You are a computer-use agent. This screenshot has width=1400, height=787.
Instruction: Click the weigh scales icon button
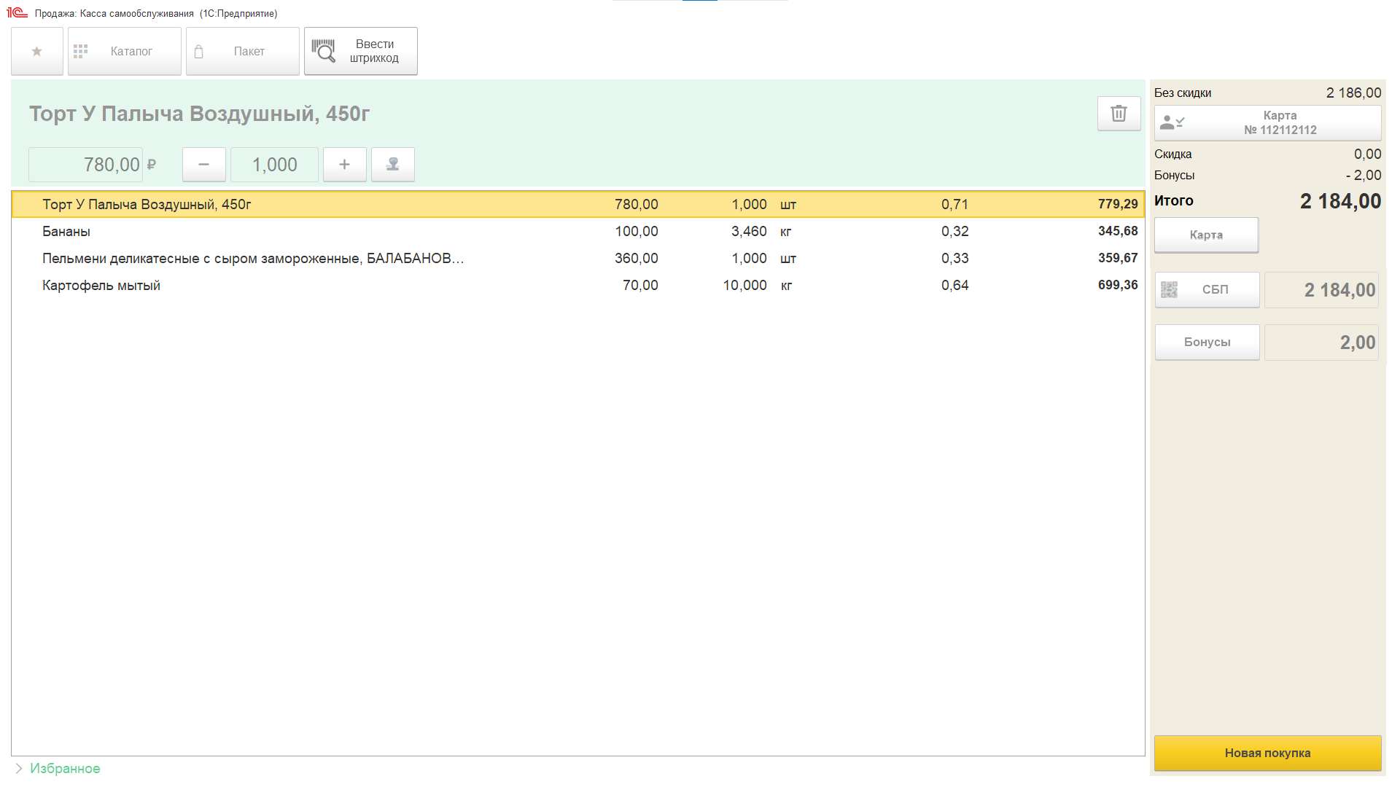click(x=393, y=165)
